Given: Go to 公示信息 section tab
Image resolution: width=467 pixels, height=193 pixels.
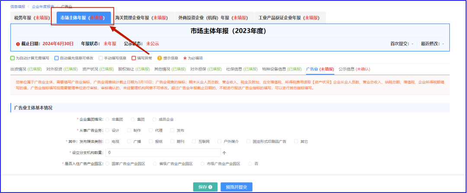Looking at the screenshot, I should pyautogui.click(x=355, y=69).
